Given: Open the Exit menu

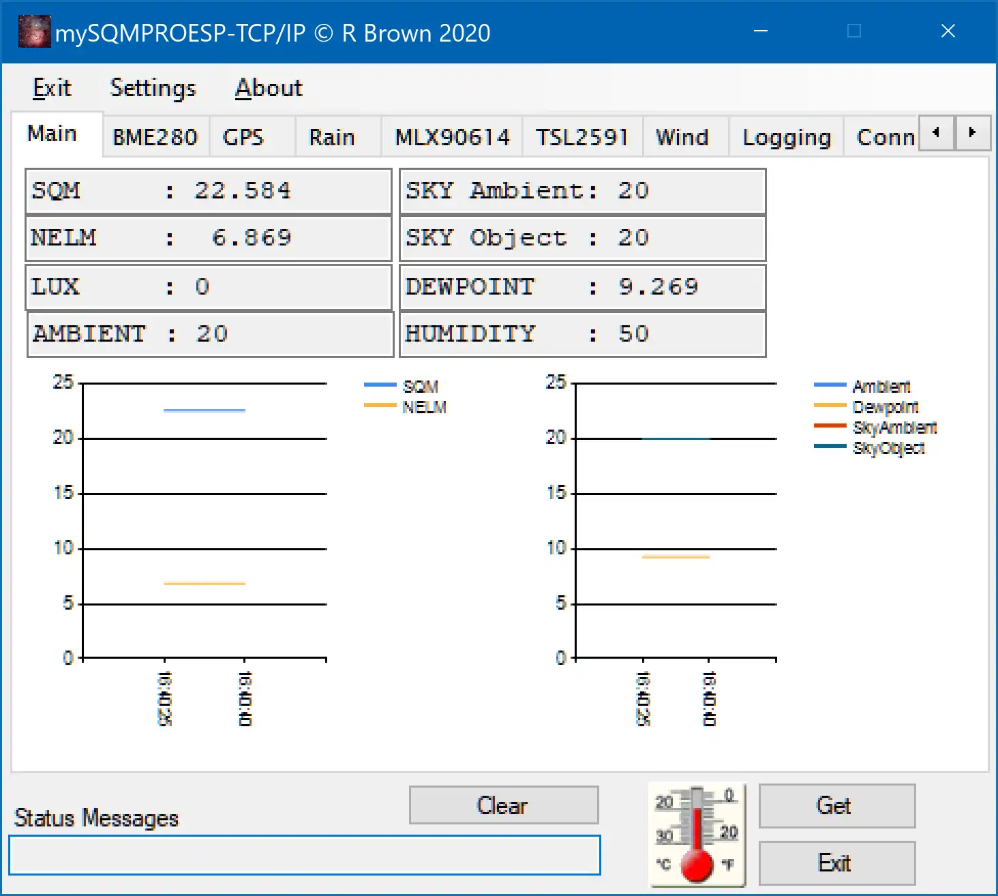Looking at the screenshot, I should pyautogui.click(x=52, y=88).
